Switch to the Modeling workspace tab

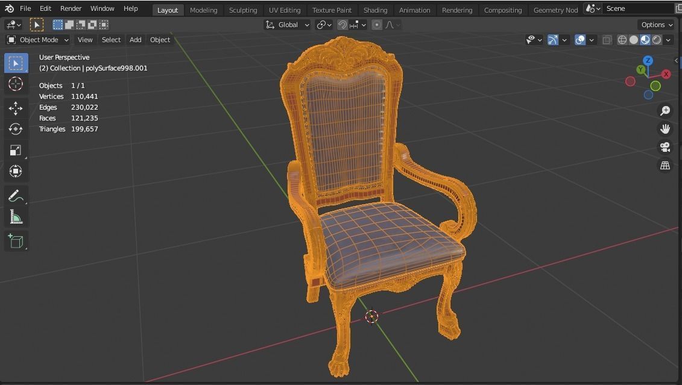pos(204,10)
